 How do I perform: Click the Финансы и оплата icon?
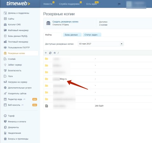pyautogui.click(x=5, y=121)
